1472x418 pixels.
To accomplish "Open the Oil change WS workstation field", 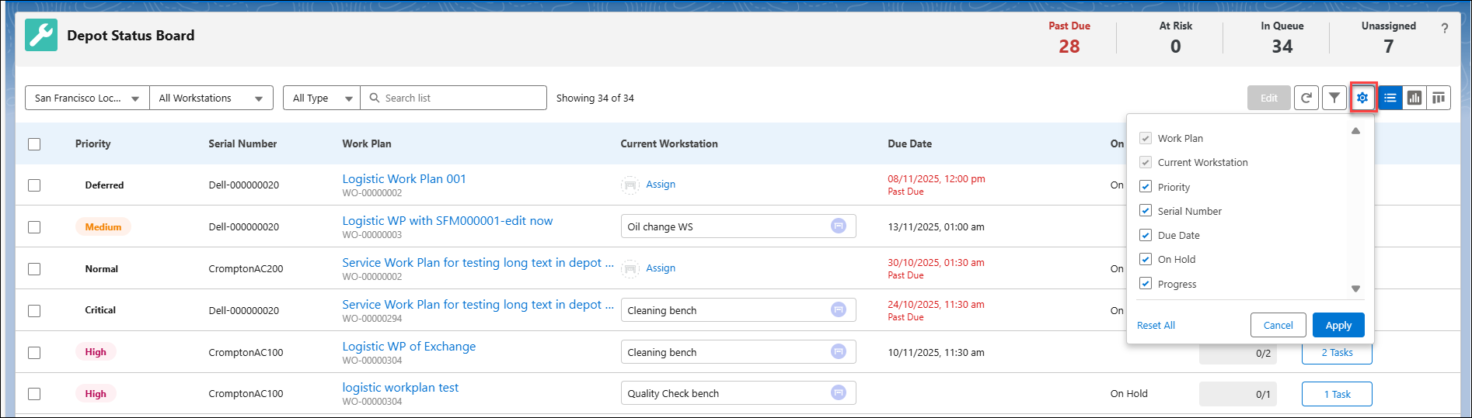I will [x=738, y=226].
